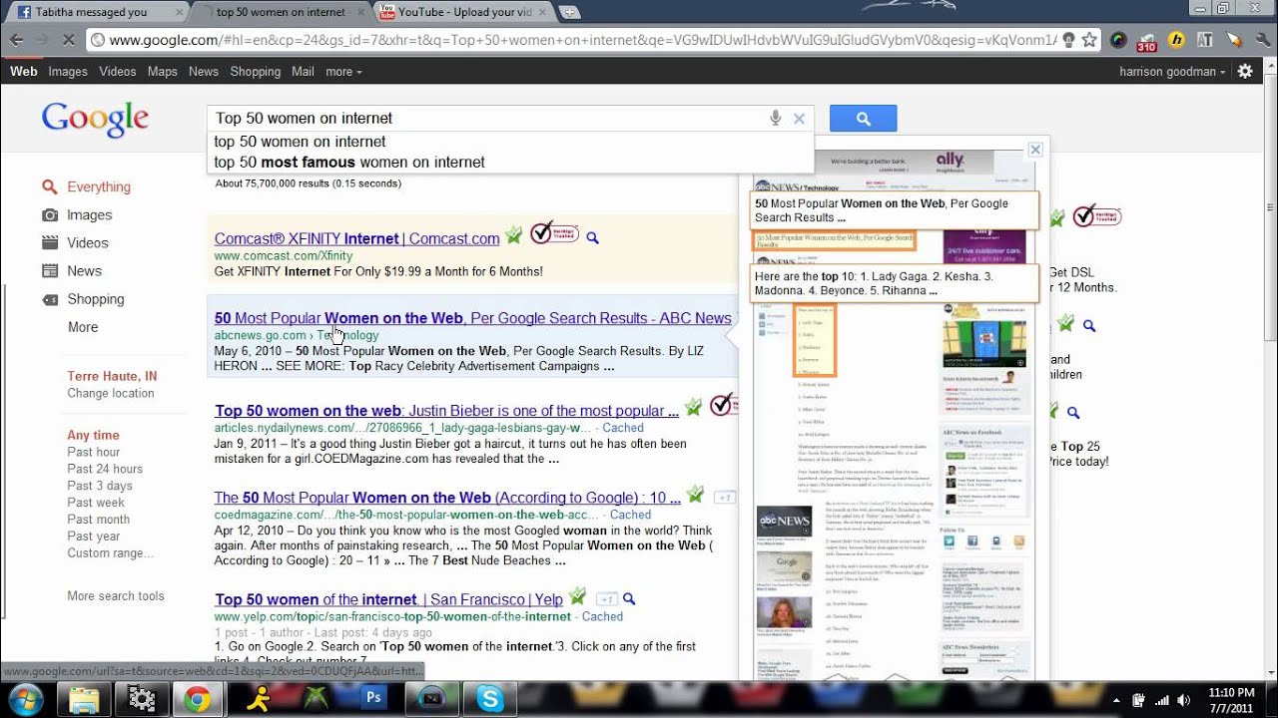Click the blue Google search button
Viewport: 1278px width, 718px height.
coord(863,119)
